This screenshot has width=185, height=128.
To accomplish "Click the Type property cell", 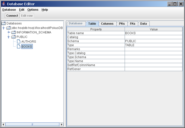I will 96,45.
